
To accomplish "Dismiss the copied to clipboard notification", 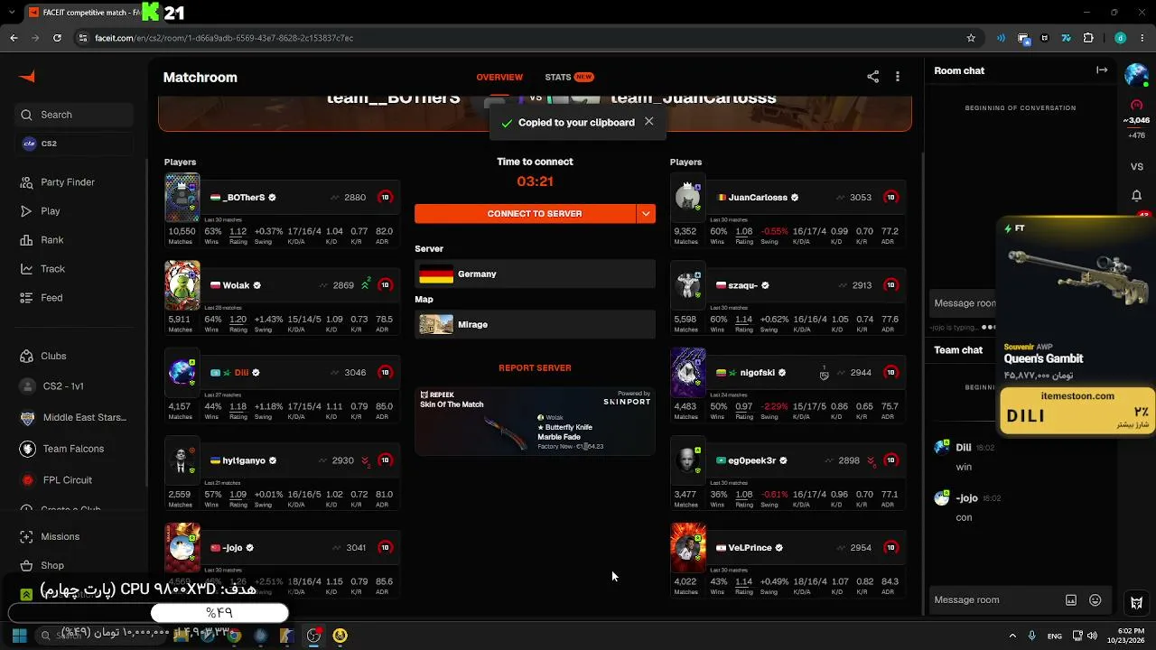I will [648, 122].
